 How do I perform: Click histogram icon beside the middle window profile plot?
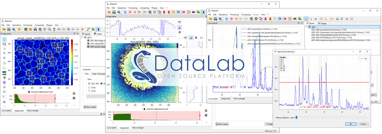click(179, 28)
